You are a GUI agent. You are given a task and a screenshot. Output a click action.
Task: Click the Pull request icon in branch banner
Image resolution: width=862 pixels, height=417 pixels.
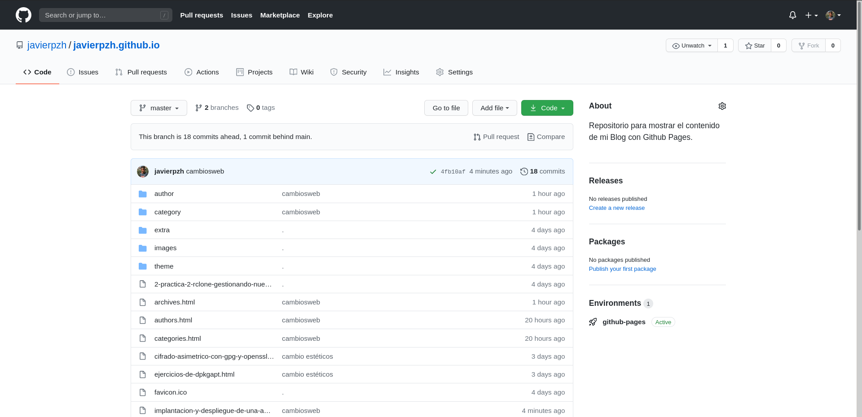tap(477, 137)
